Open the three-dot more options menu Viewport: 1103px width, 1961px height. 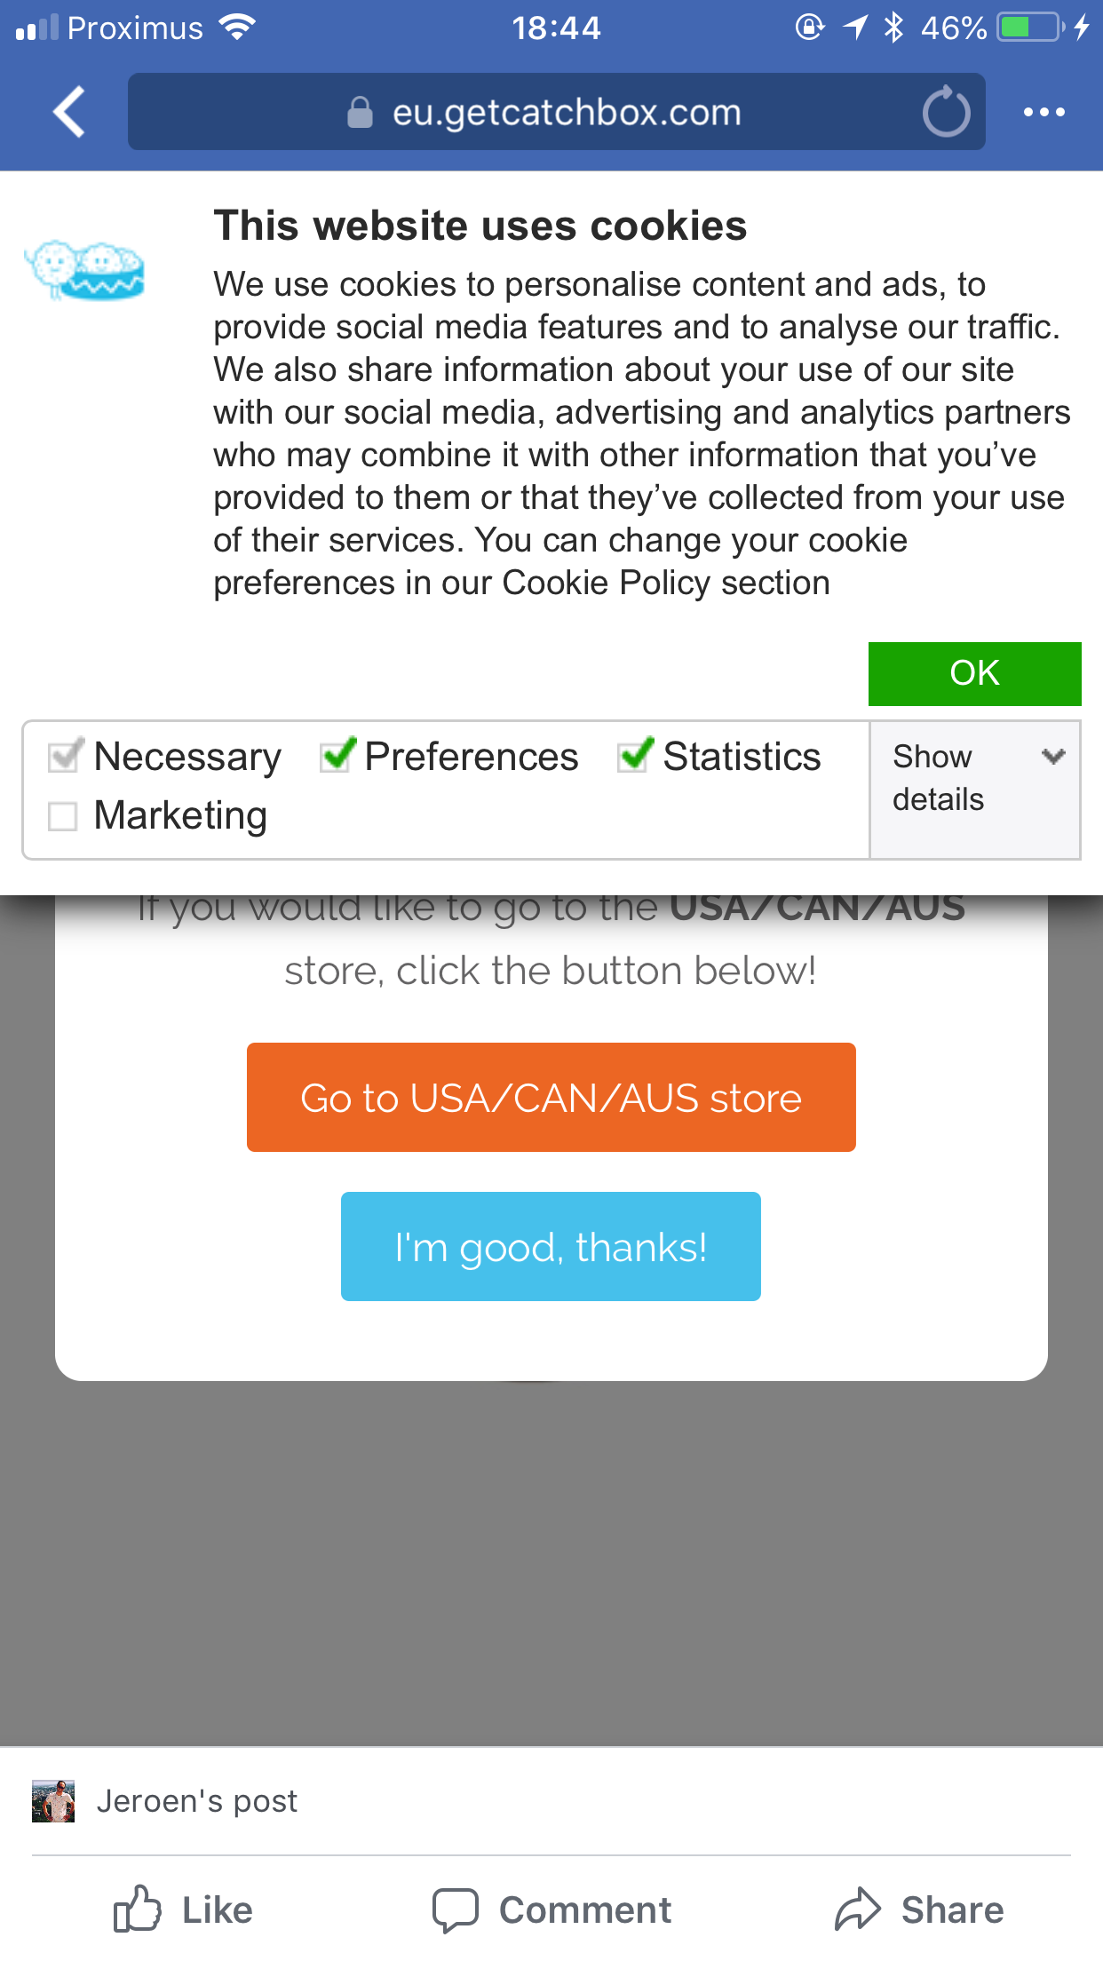point(1043,112)
